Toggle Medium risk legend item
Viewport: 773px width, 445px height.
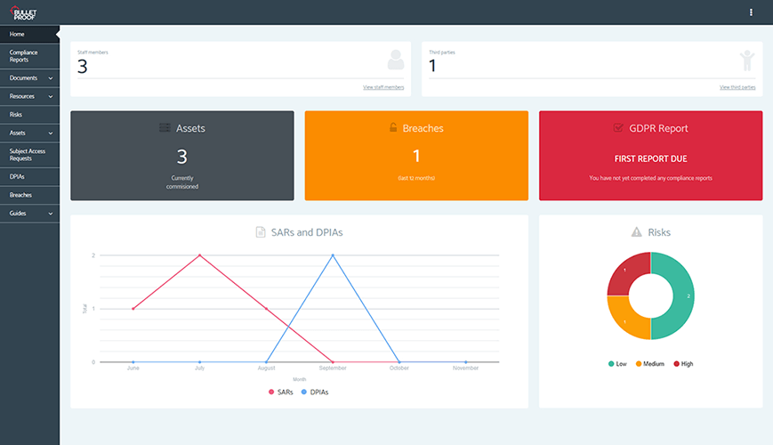coord(649,364)
